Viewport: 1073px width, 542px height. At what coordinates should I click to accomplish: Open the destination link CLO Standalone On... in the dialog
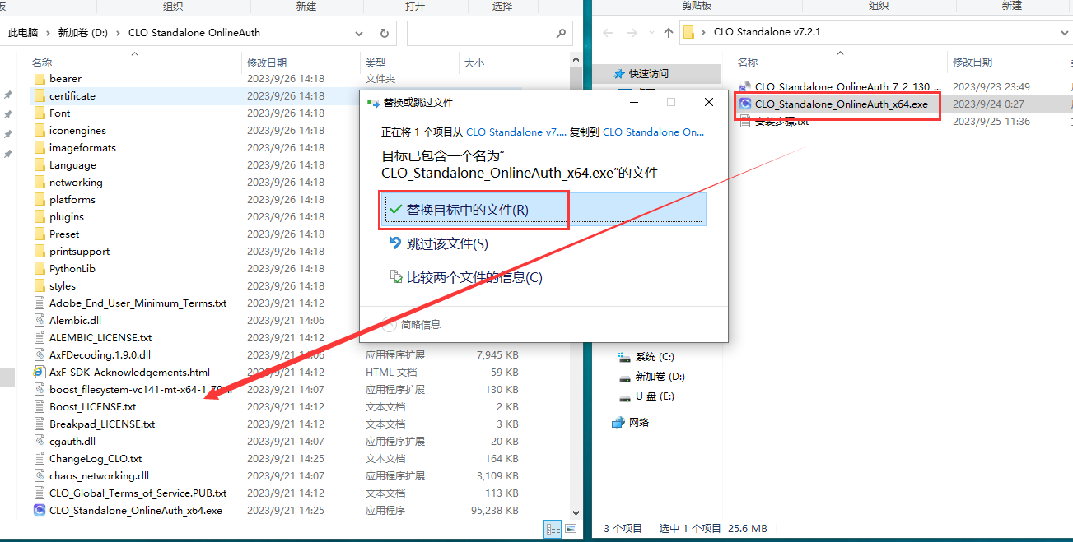click(654, 132)
